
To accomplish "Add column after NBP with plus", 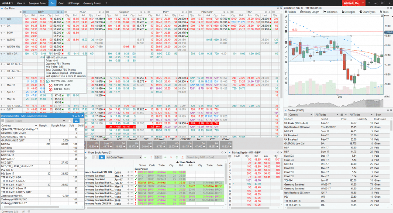I will (x=62, y=12).
